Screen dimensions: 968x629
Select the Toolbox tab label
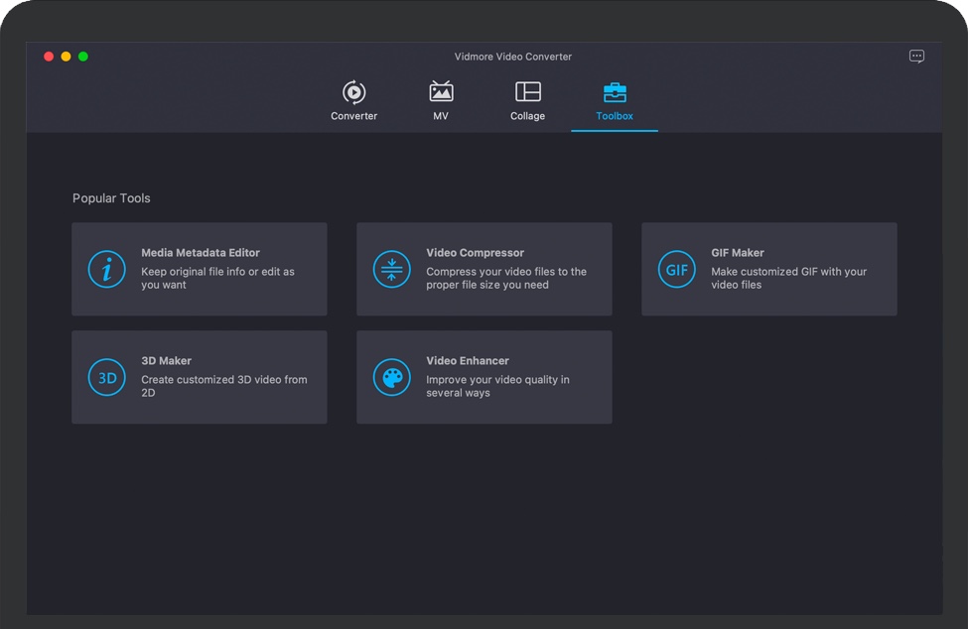pyautogui.click(x=615, y=116)
